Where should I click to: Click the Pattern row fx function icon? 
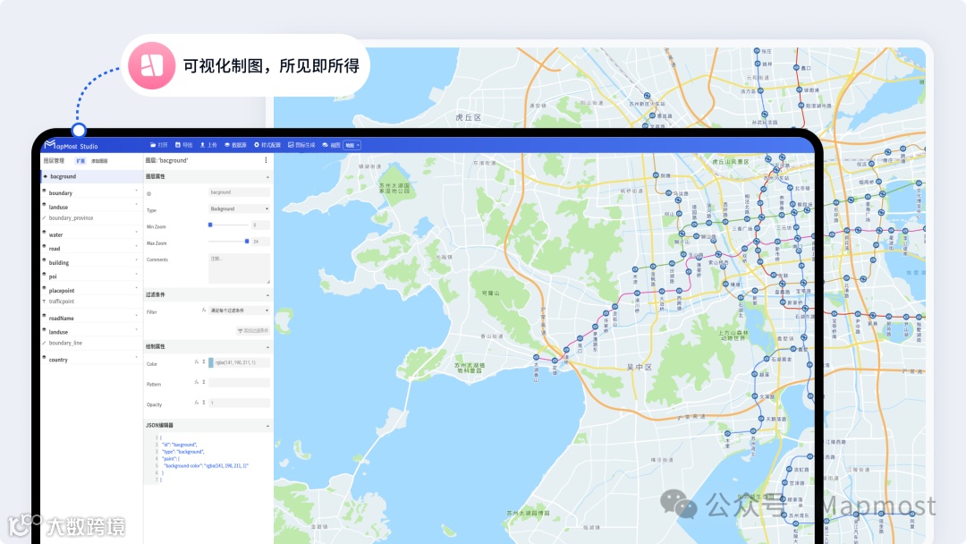click(x=197, y=383)
